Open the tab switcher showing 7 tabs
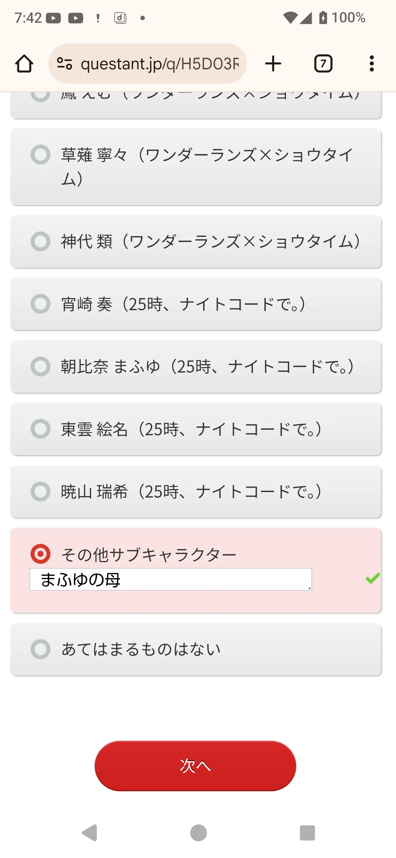The height and width of the screenshot is (858, 396). pyautogui.click(x=323, y=64)
